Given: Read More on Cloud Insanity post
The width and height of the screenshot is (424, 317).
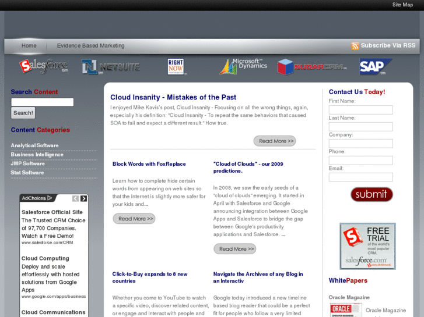Looking at the screenshot, I should [275, 141].
